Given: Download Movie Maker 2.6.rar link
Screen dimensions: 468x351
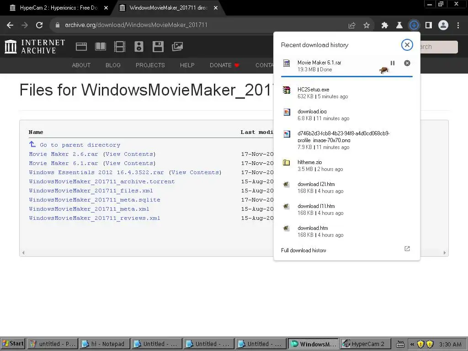Looking at the screenshot, I should point(63,154).
